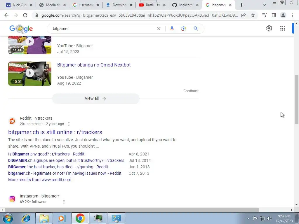Share this page via the share icon
The image size is (299, 224).
click(244, 15)
